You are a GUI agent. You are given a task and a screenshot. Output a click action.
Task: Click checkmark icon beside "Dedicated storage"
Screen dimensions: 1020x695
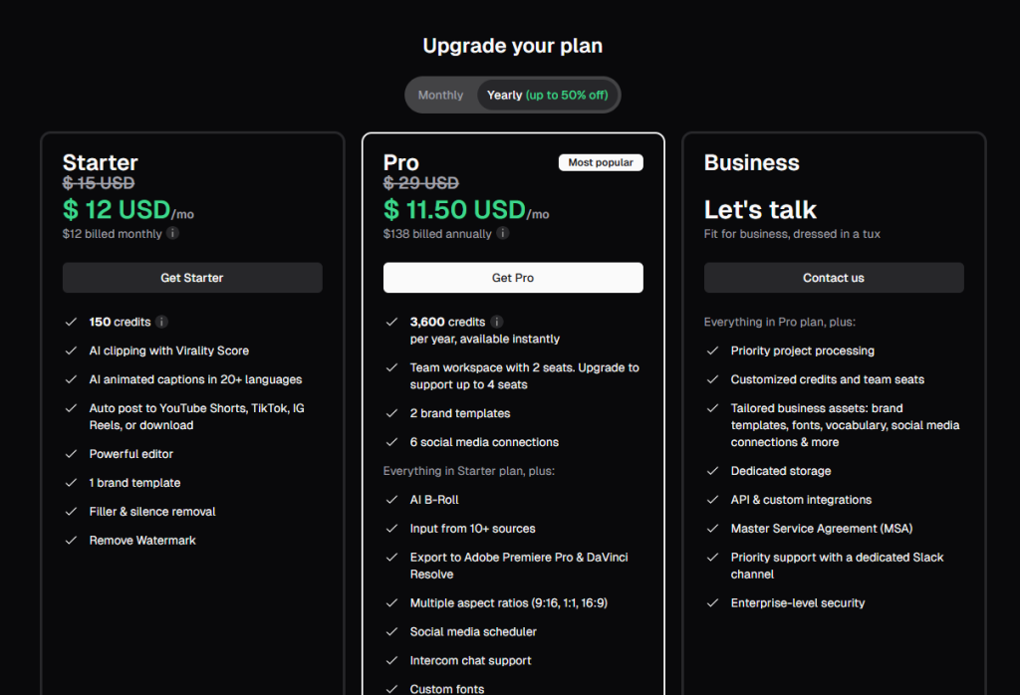click(x=712, y=471)
